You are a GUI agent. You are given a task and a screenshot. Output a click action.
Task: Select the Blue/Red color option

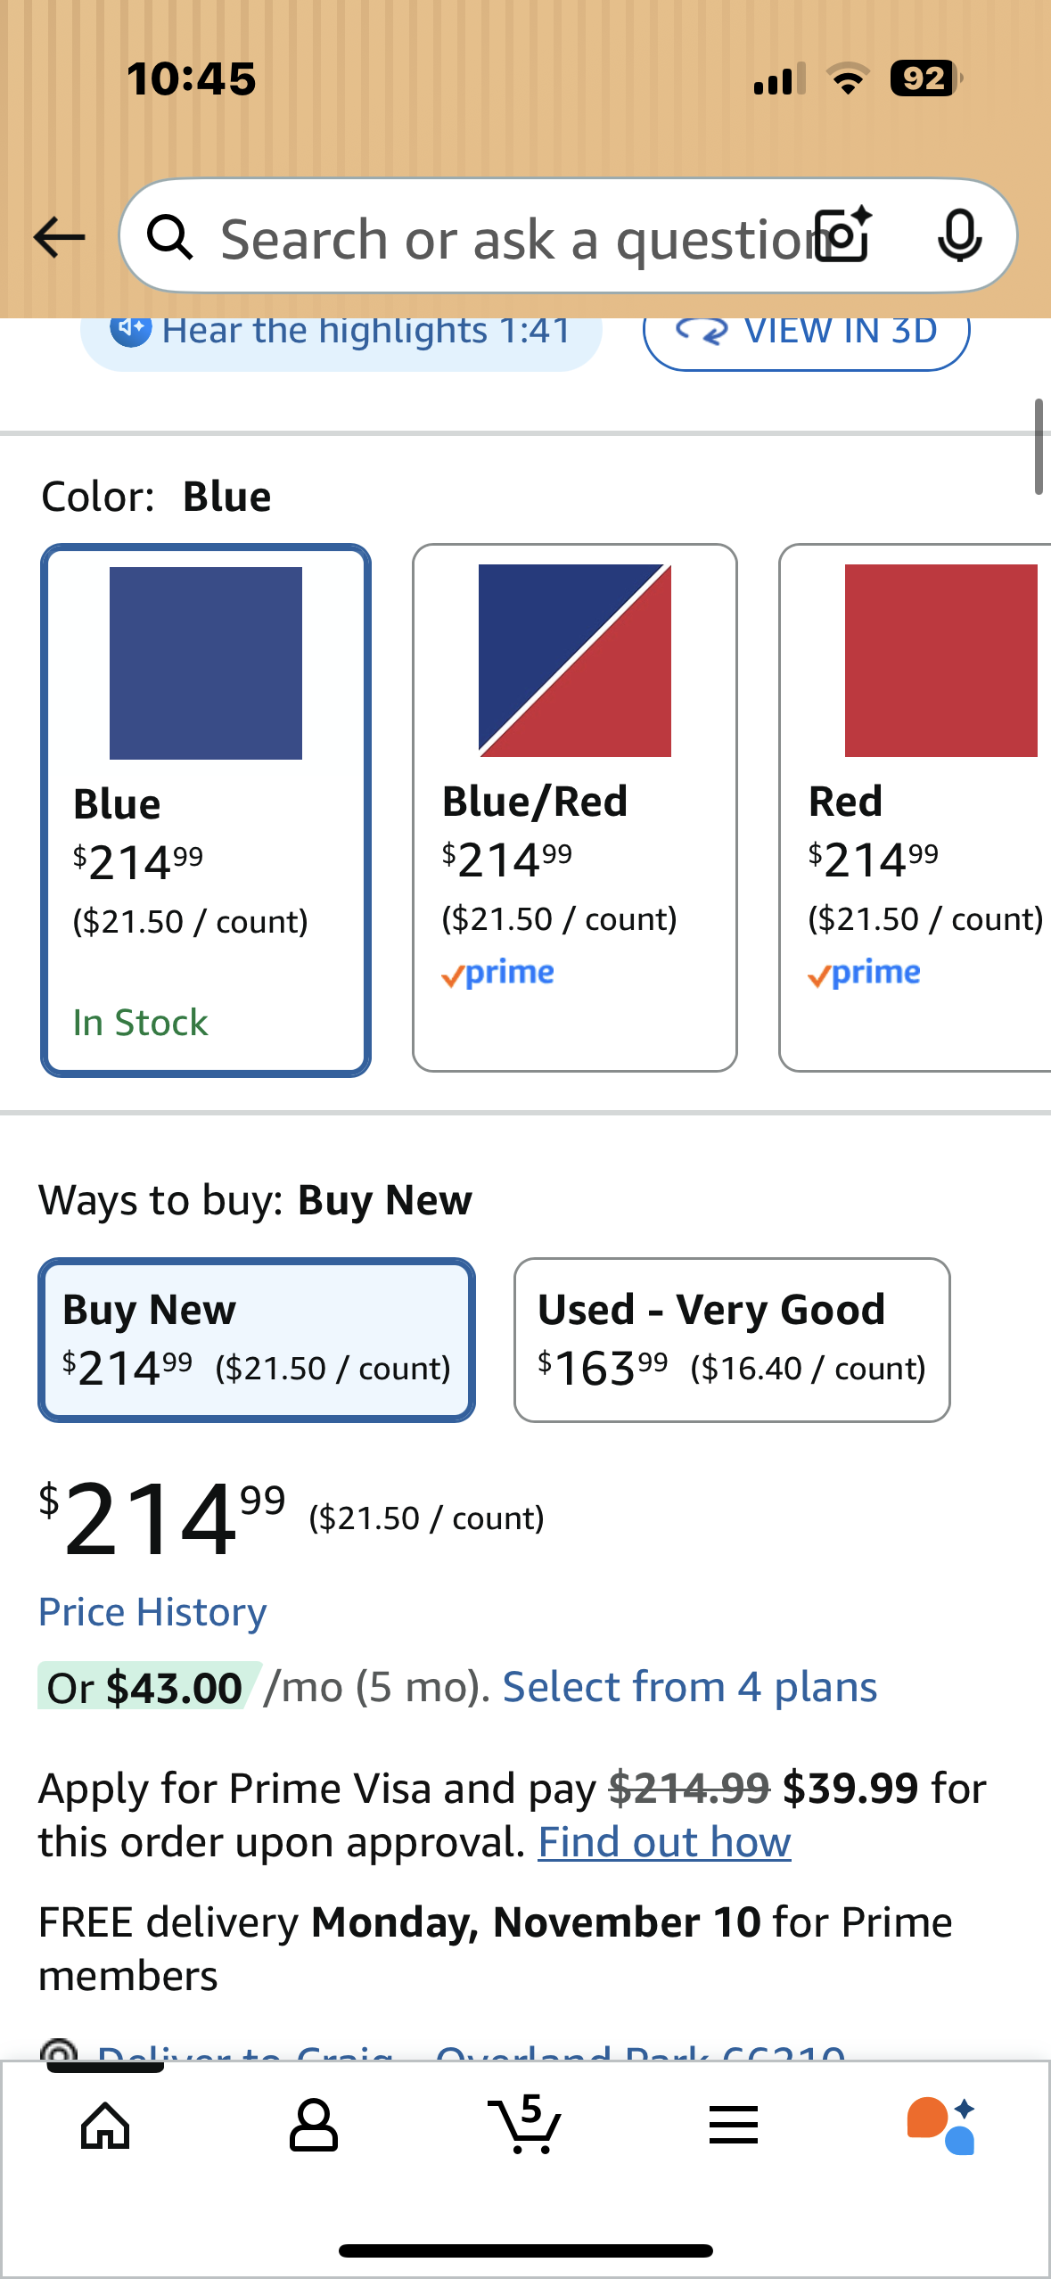tap(575, 807)
